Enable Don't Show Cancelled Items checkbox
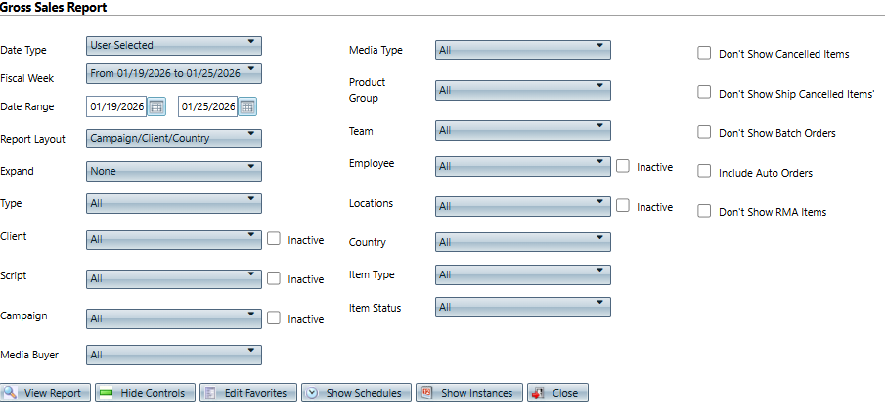Viewport: 885px width, 420px height. point(704,53)
